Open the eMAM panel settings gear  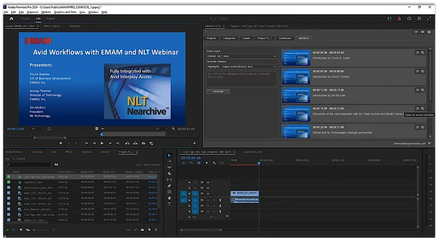423,32
